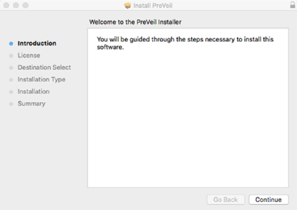Select the Introduction step label
The image size is (297, 210).
[37, 43]
